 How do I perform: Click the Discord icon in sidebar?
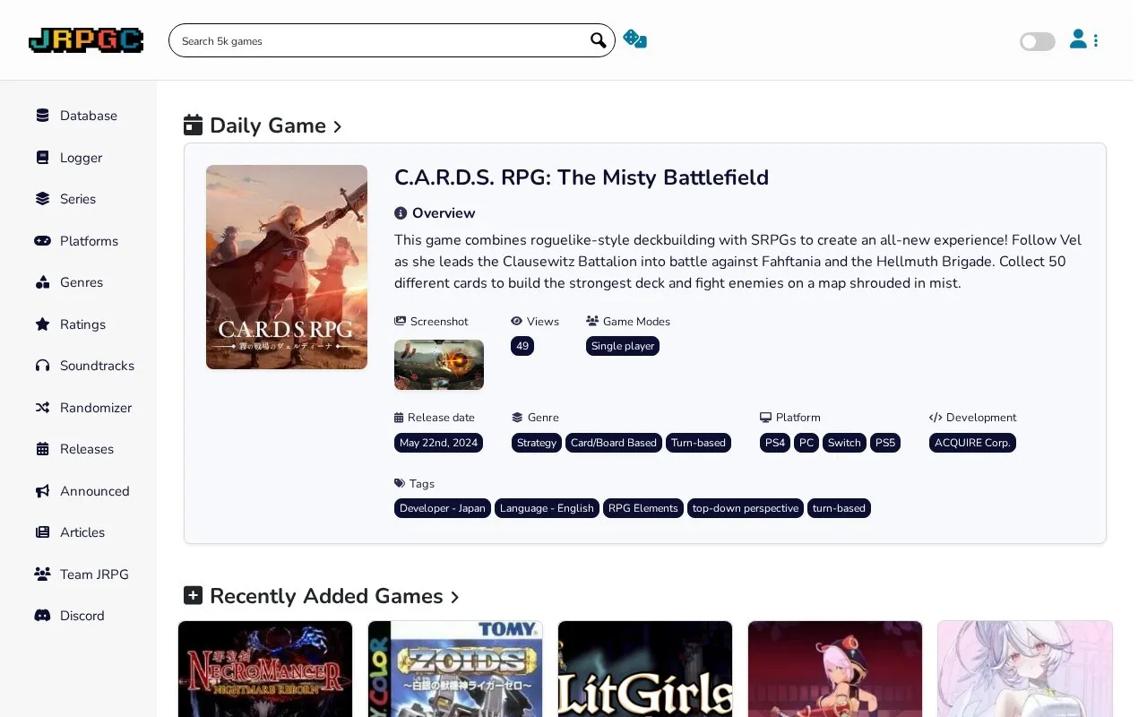(x=42, y=616)
